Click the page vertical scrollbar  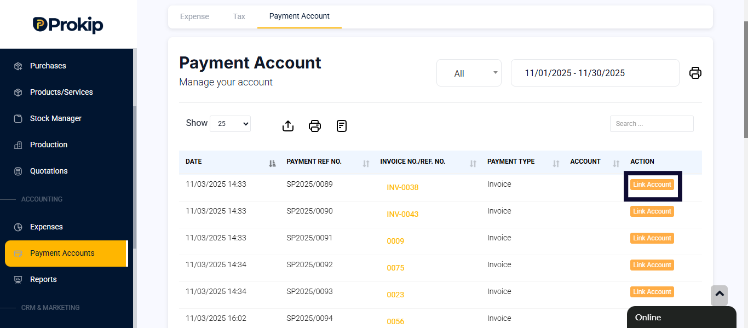745,79
